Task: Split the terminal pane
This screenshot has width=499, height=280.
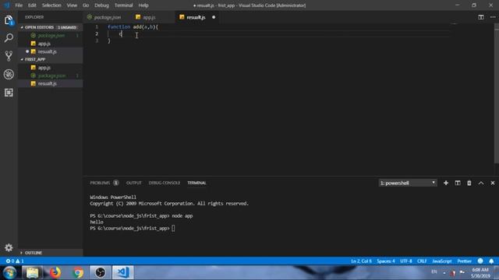Action: [458, 183]
